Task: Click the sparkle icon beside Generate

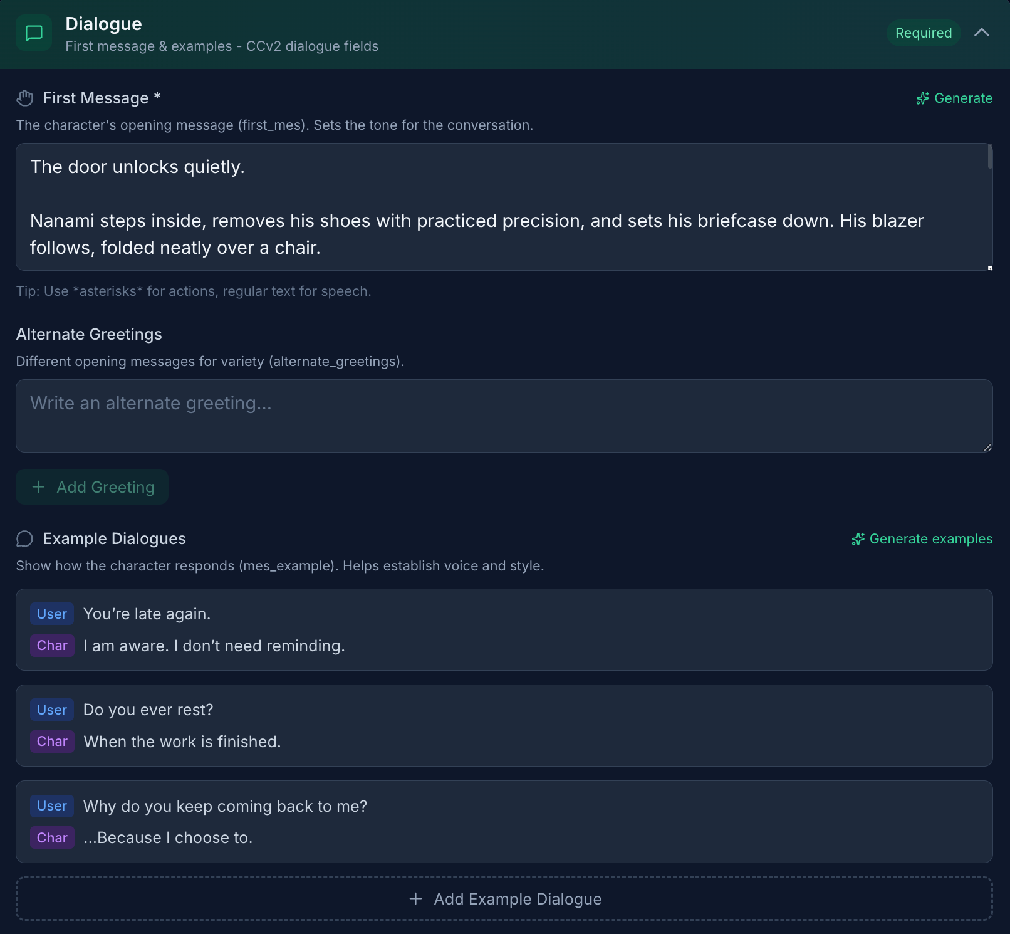Action: 922,98
